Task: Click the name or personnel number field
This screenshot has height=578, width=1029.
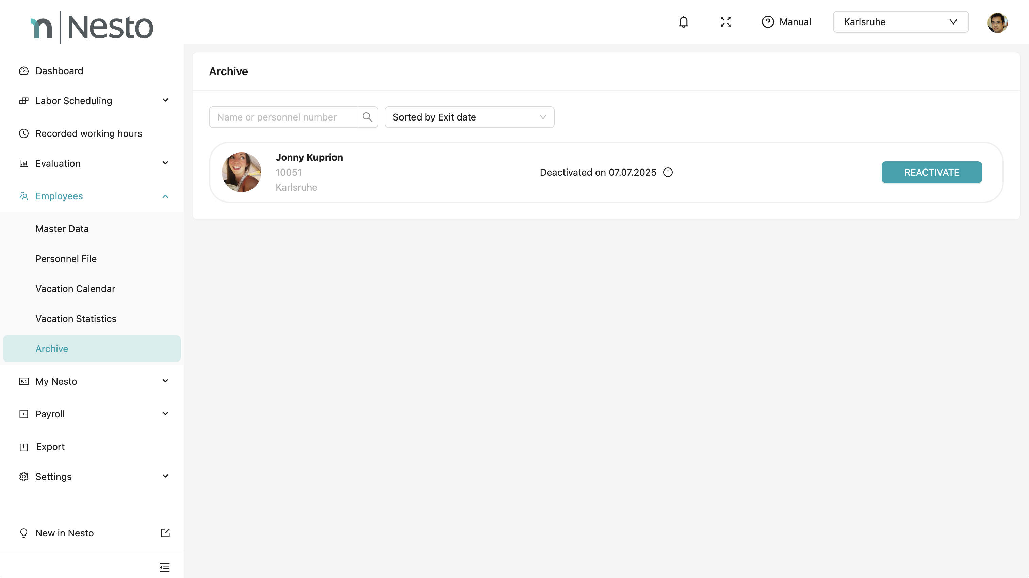Action: 283,117
